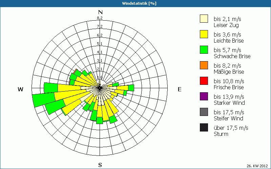Click the 'W' compass label
Image resolution: width=271 pixels, height=169 pixels.
coord(20,89)
